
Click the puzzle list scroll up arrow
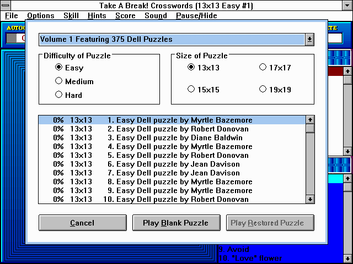point(310,119)
